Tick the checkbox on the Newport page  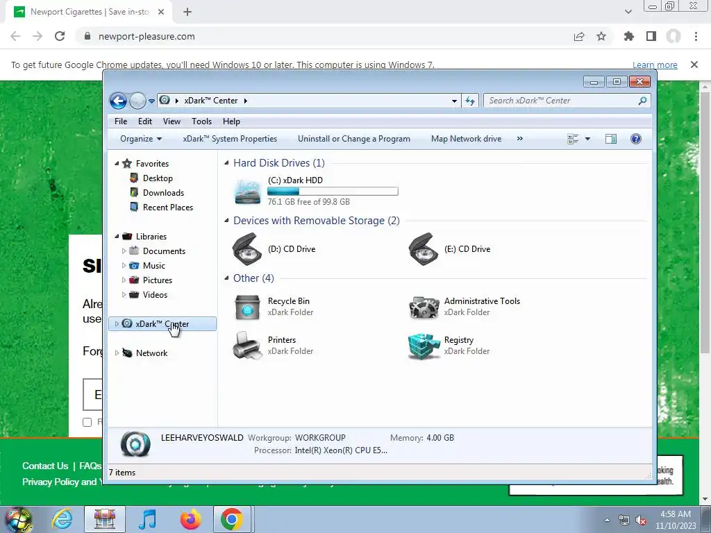click(x=87, y=423)
